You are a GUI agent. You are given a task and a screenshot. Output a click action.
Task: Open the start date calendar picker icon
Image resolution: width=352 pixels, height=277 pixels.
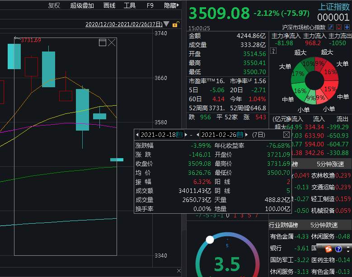coord(179,135)
